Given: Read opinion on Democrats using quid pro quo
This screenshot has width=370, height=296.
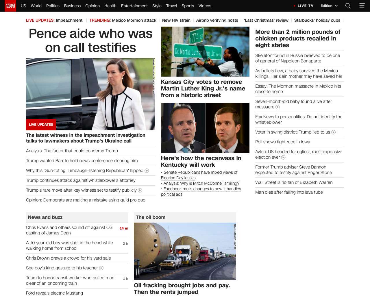Looking at the screenshot, I should pyautogui.click(x=86, y=200).
